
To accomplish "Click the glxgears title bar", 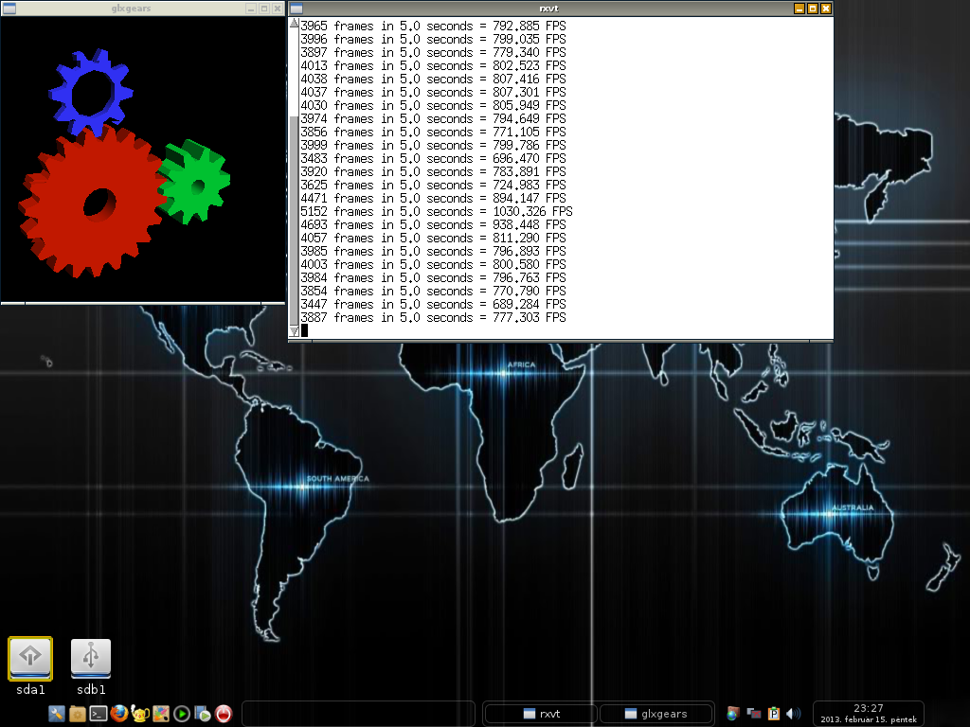I will (131, 9).
